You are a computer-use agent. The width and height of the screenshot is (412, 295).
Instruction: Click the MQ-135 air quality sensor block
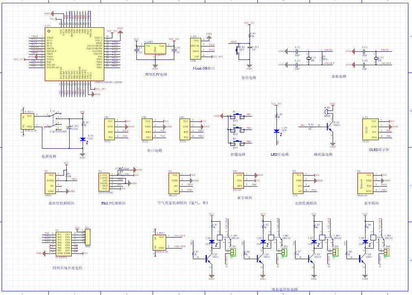(174, 183)
